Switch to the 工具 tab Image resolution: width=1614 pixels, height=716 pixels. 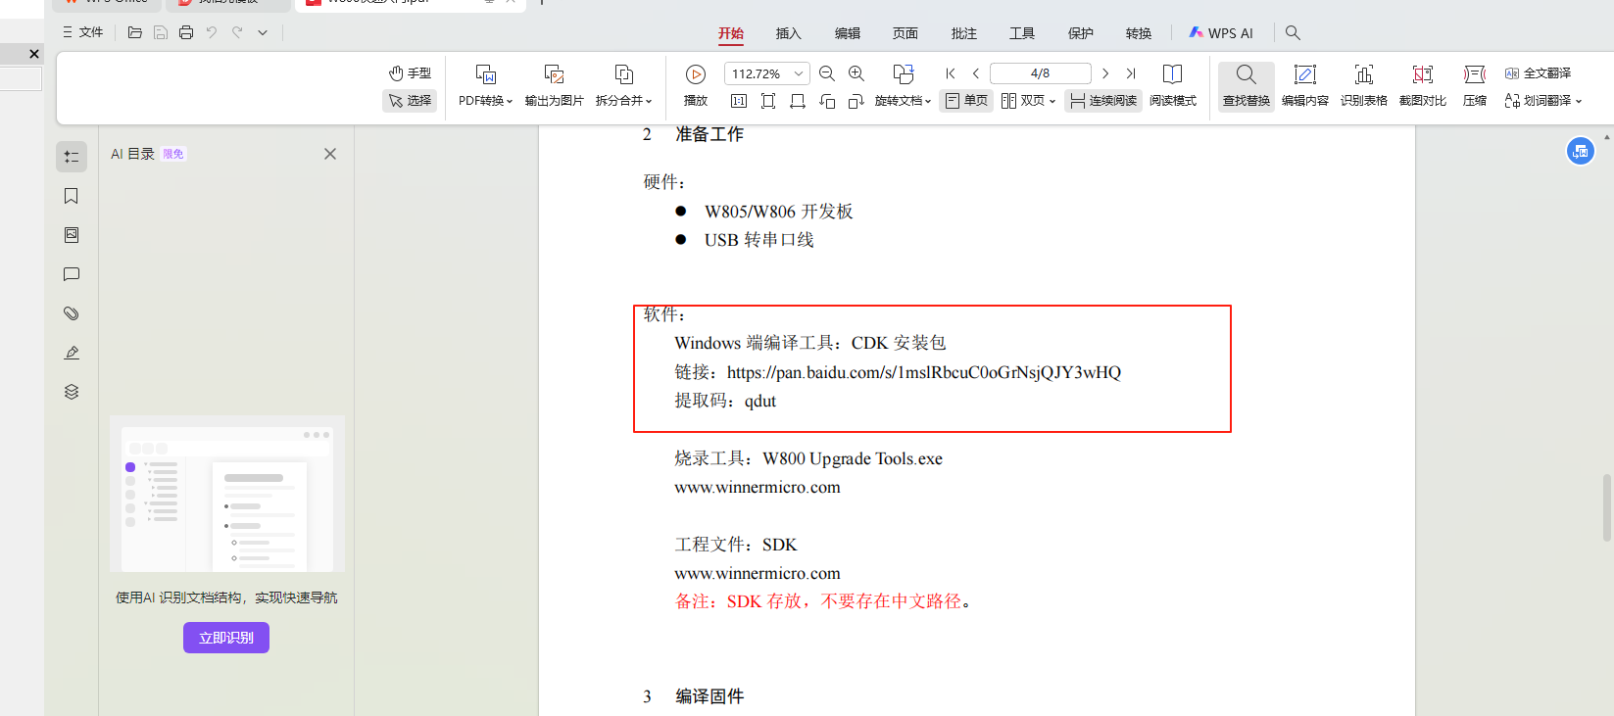tap(1022, 33)
